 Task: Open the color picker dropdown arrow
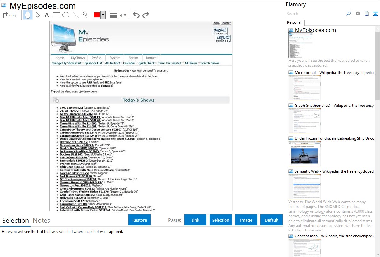tap(103, 15)
